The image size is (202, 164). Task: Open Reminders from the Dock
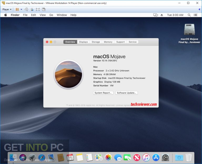[x=89, y=157]
